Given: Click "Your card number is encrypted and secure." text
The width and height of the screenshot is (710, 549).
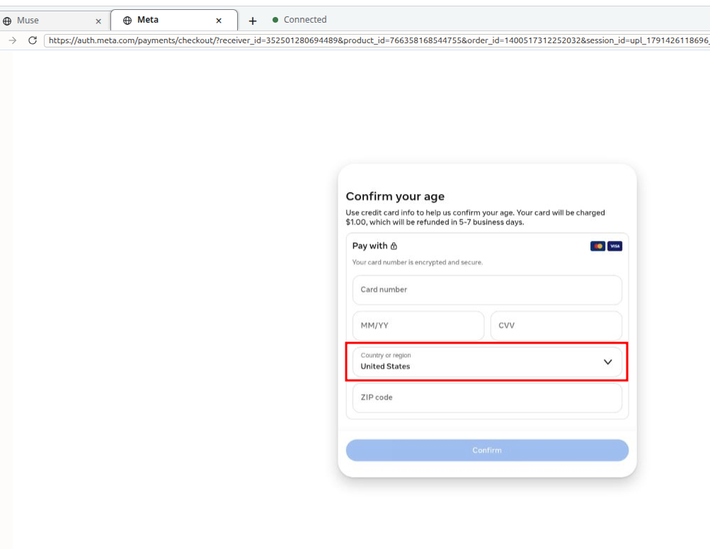Looking at the screenshot, I should 418,262.
